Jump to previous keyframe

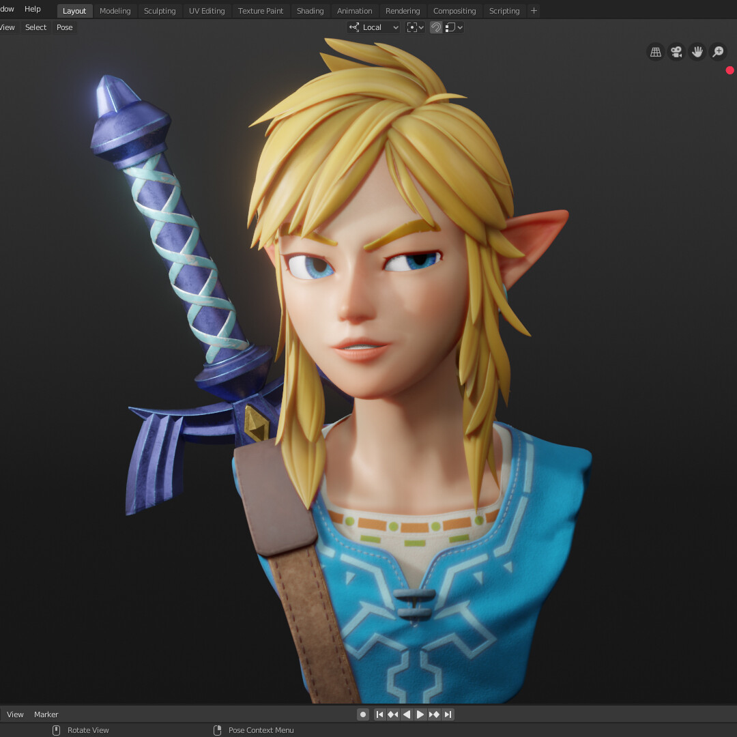[x=393, y=714]
